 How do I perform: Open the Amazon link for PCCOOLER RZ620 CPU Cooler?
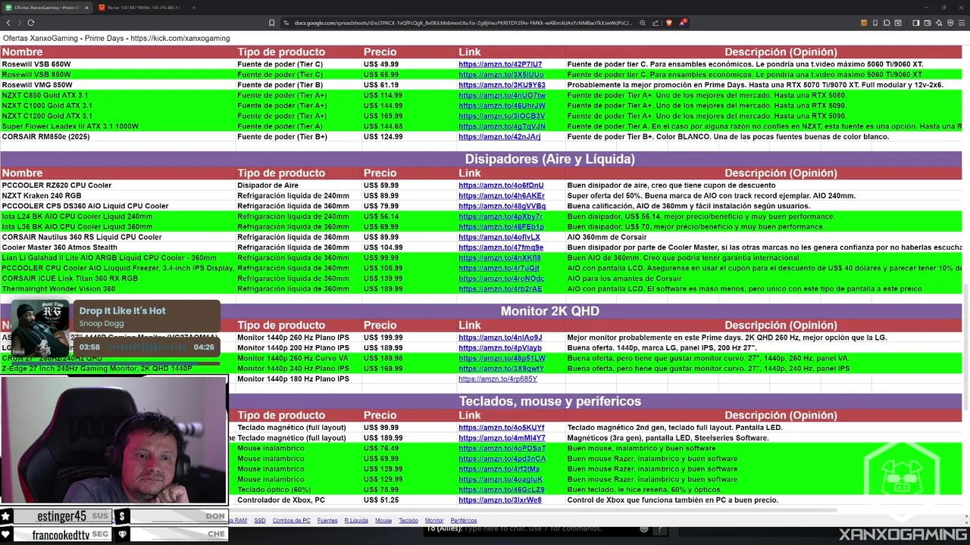click(501, 185)
